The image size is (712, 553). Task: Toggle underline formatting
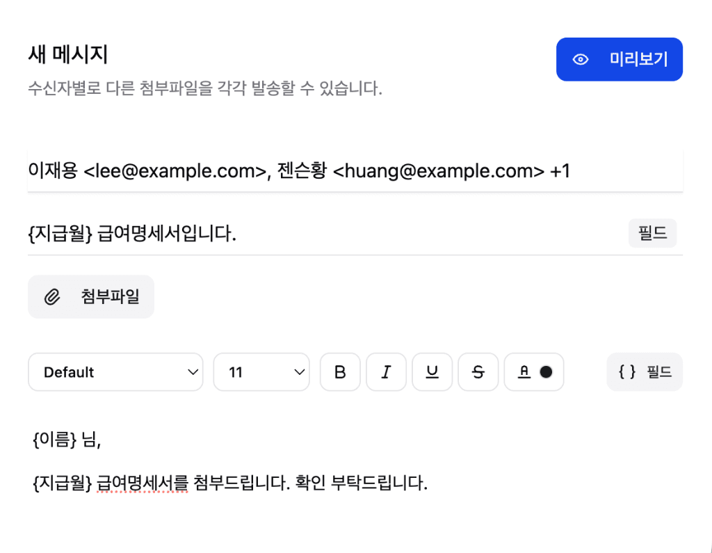(x=432, y=372)
